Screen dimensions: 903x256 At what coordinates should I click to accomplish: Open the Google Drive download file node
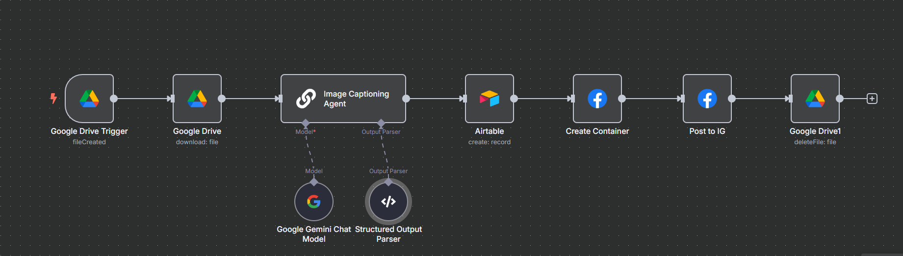197,99
